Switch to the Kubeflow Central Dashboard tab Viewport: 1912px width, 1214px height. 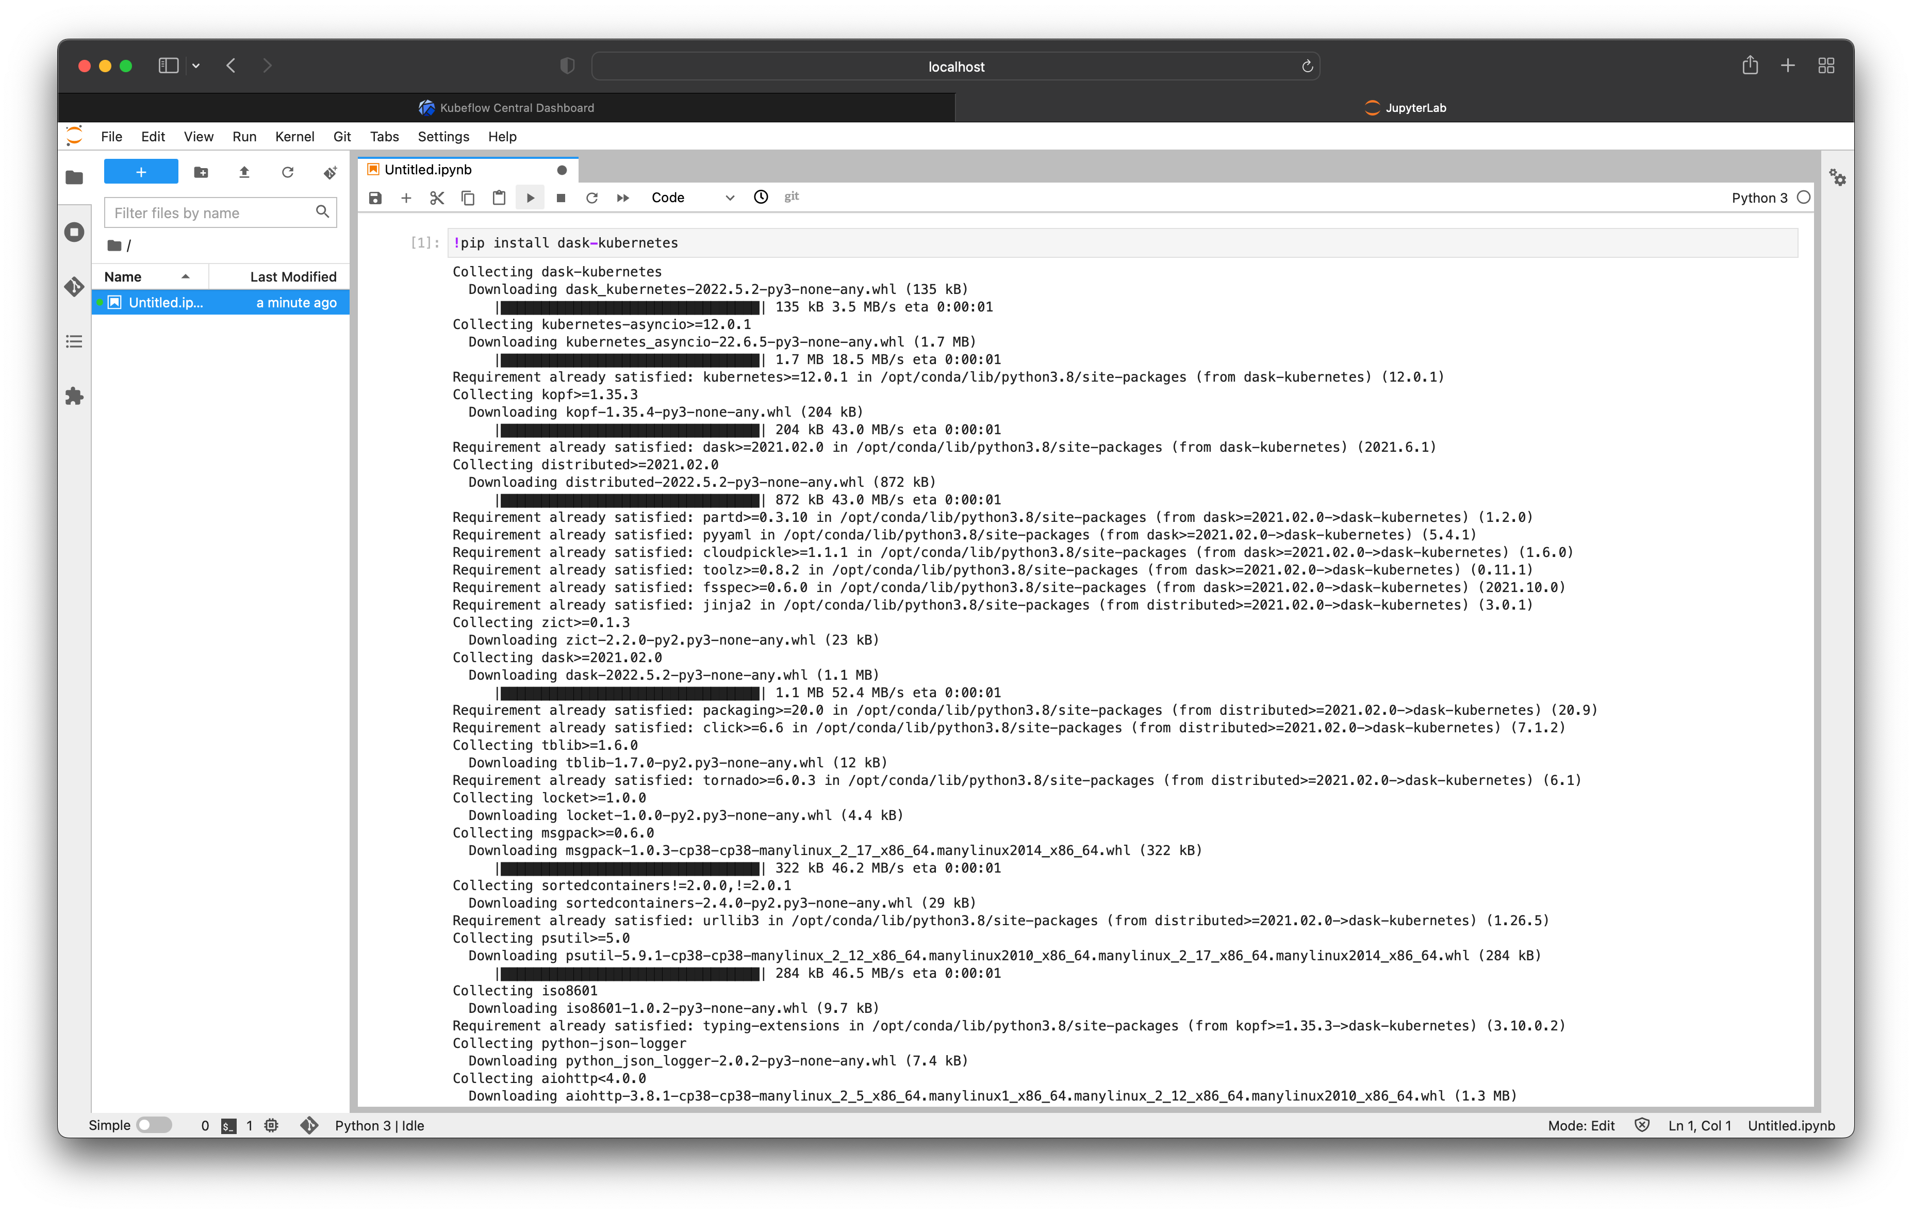click(518, 108)
